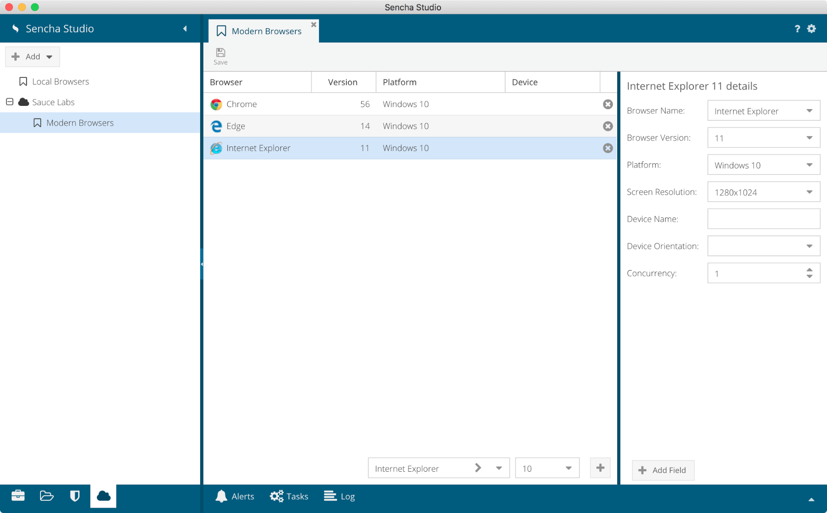Image resolution: width=827 pixels, height=513 pixels.
Task: Sort by the Platform column header
Action: click(x=440, y=82)
